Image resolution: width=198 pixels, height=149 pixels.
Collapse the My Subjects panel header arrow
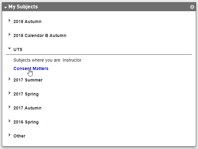(x=6, y=7)
